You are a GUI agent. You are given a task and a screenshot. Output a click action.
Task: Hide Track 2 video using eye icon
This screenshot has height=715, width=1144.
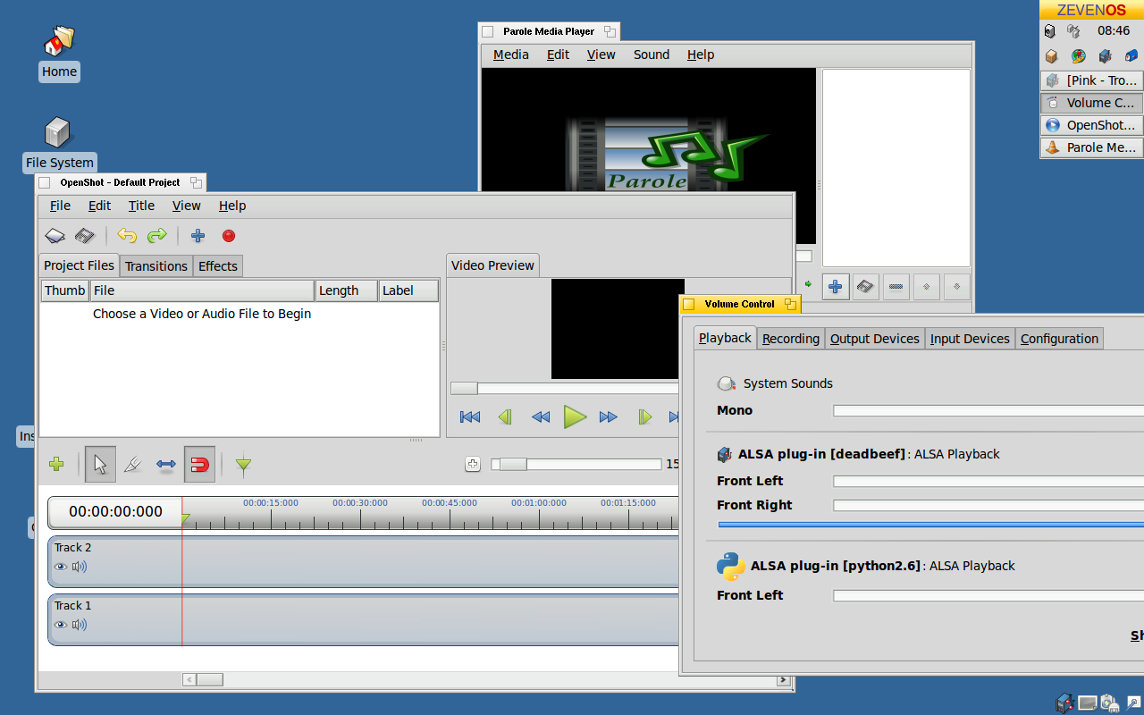pos(61,567)
